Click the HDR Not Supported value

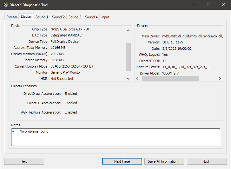coord(62,79)
